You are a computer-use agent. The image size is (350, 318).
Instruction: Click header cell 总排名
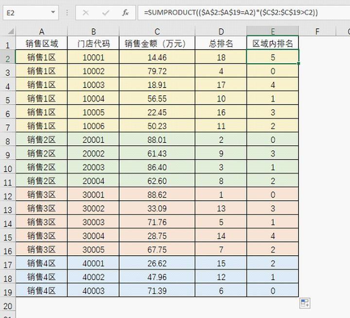tap(221, 43)
